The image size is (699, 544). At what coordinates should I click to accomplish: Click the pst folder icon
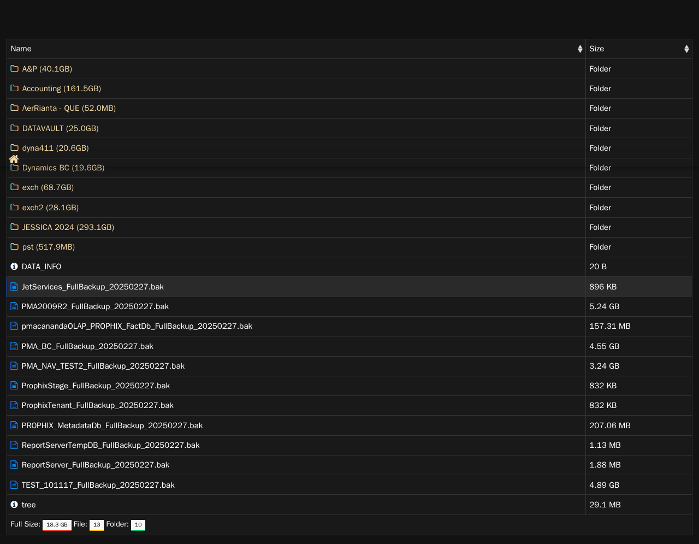[15, 246]
